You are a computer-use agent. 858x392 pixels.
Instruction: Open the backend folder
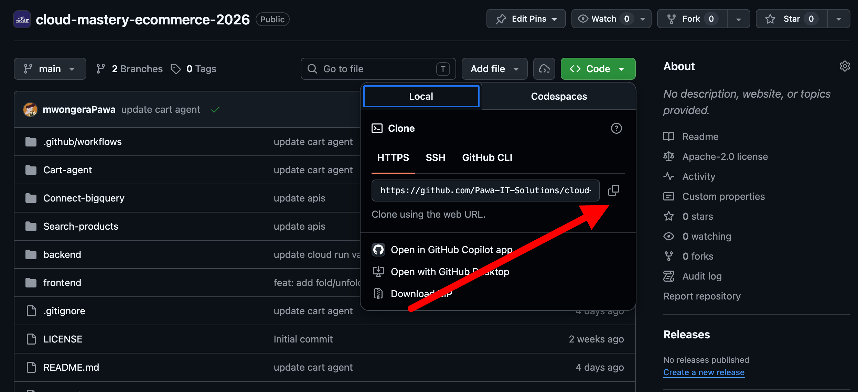[62, 254]
